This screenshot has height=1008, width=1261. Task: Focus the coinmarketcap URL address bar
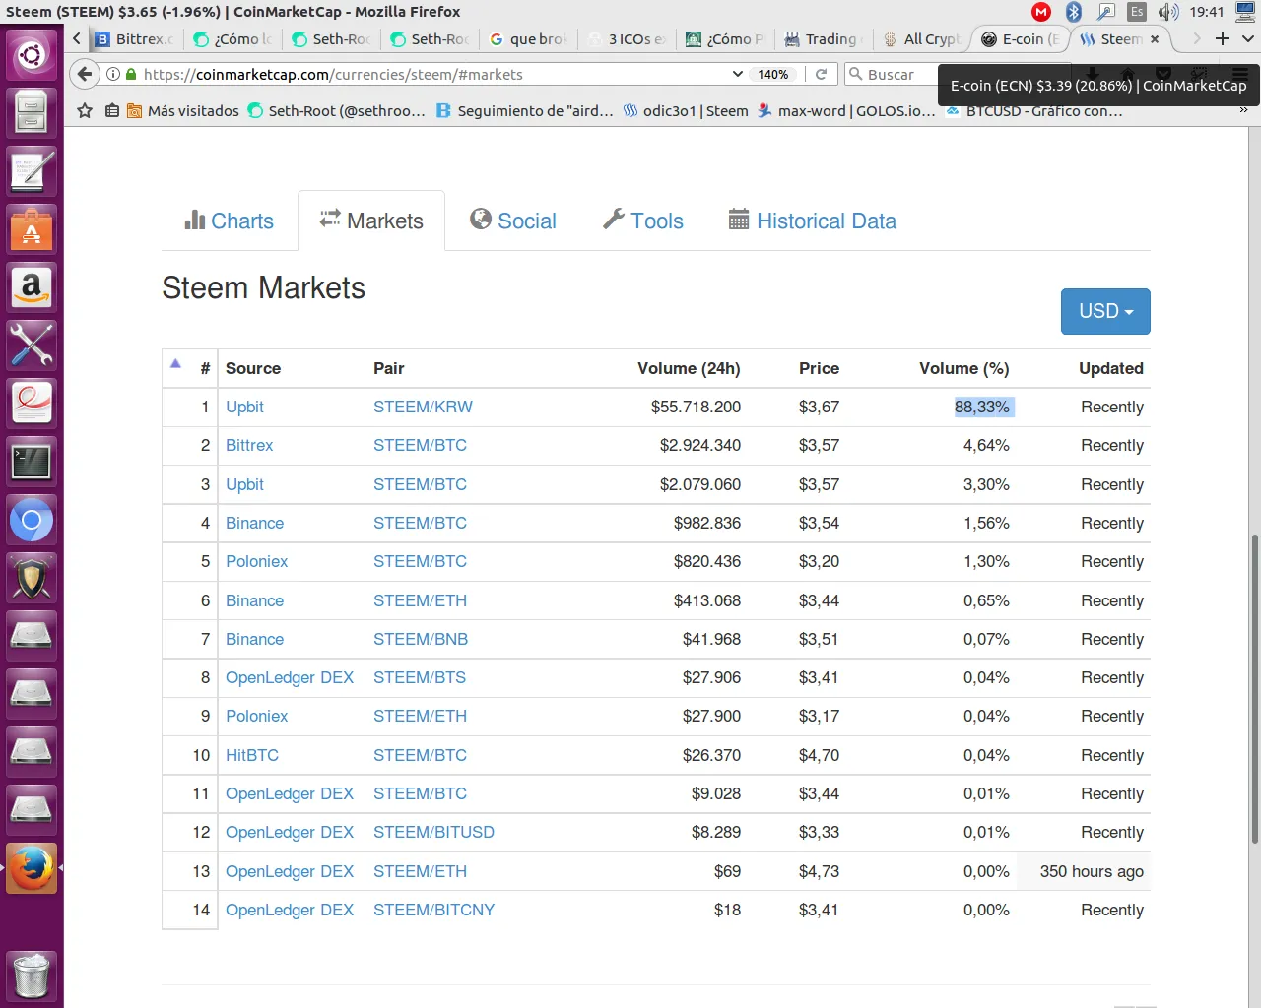point(433,74)
